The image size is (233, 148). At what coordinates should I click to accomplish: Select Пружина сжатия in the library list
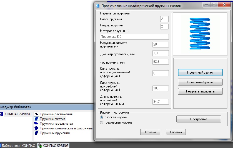[x=52, y=119]
